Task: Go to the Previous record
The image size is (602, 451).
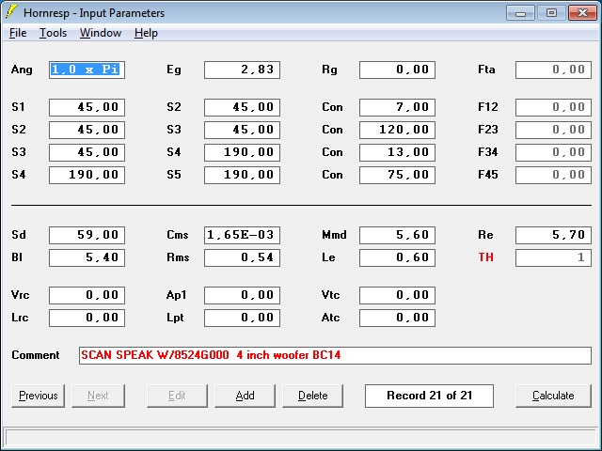Action: [38, 396]
